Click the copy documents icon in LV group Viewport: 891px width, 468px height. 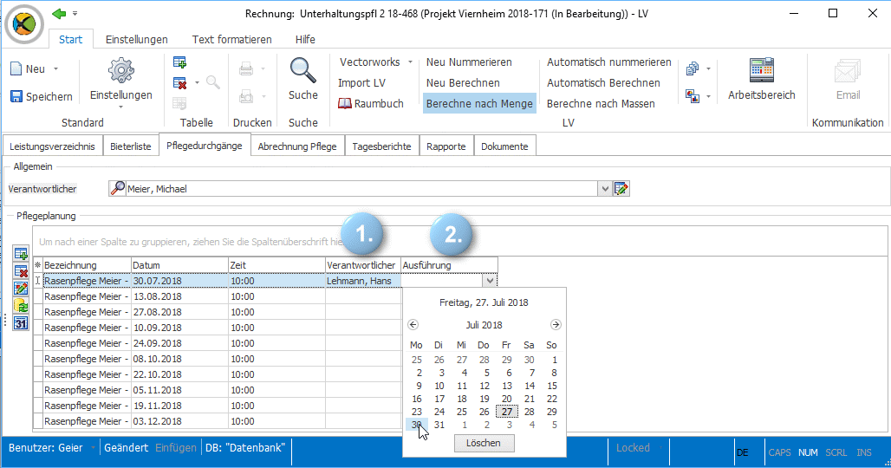693,68
